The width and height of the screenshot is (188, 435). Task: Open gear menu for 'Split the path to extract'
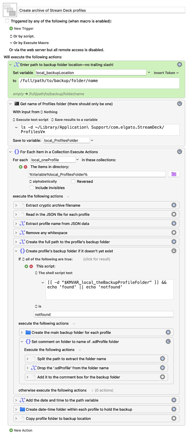click(x=162, y=359)
